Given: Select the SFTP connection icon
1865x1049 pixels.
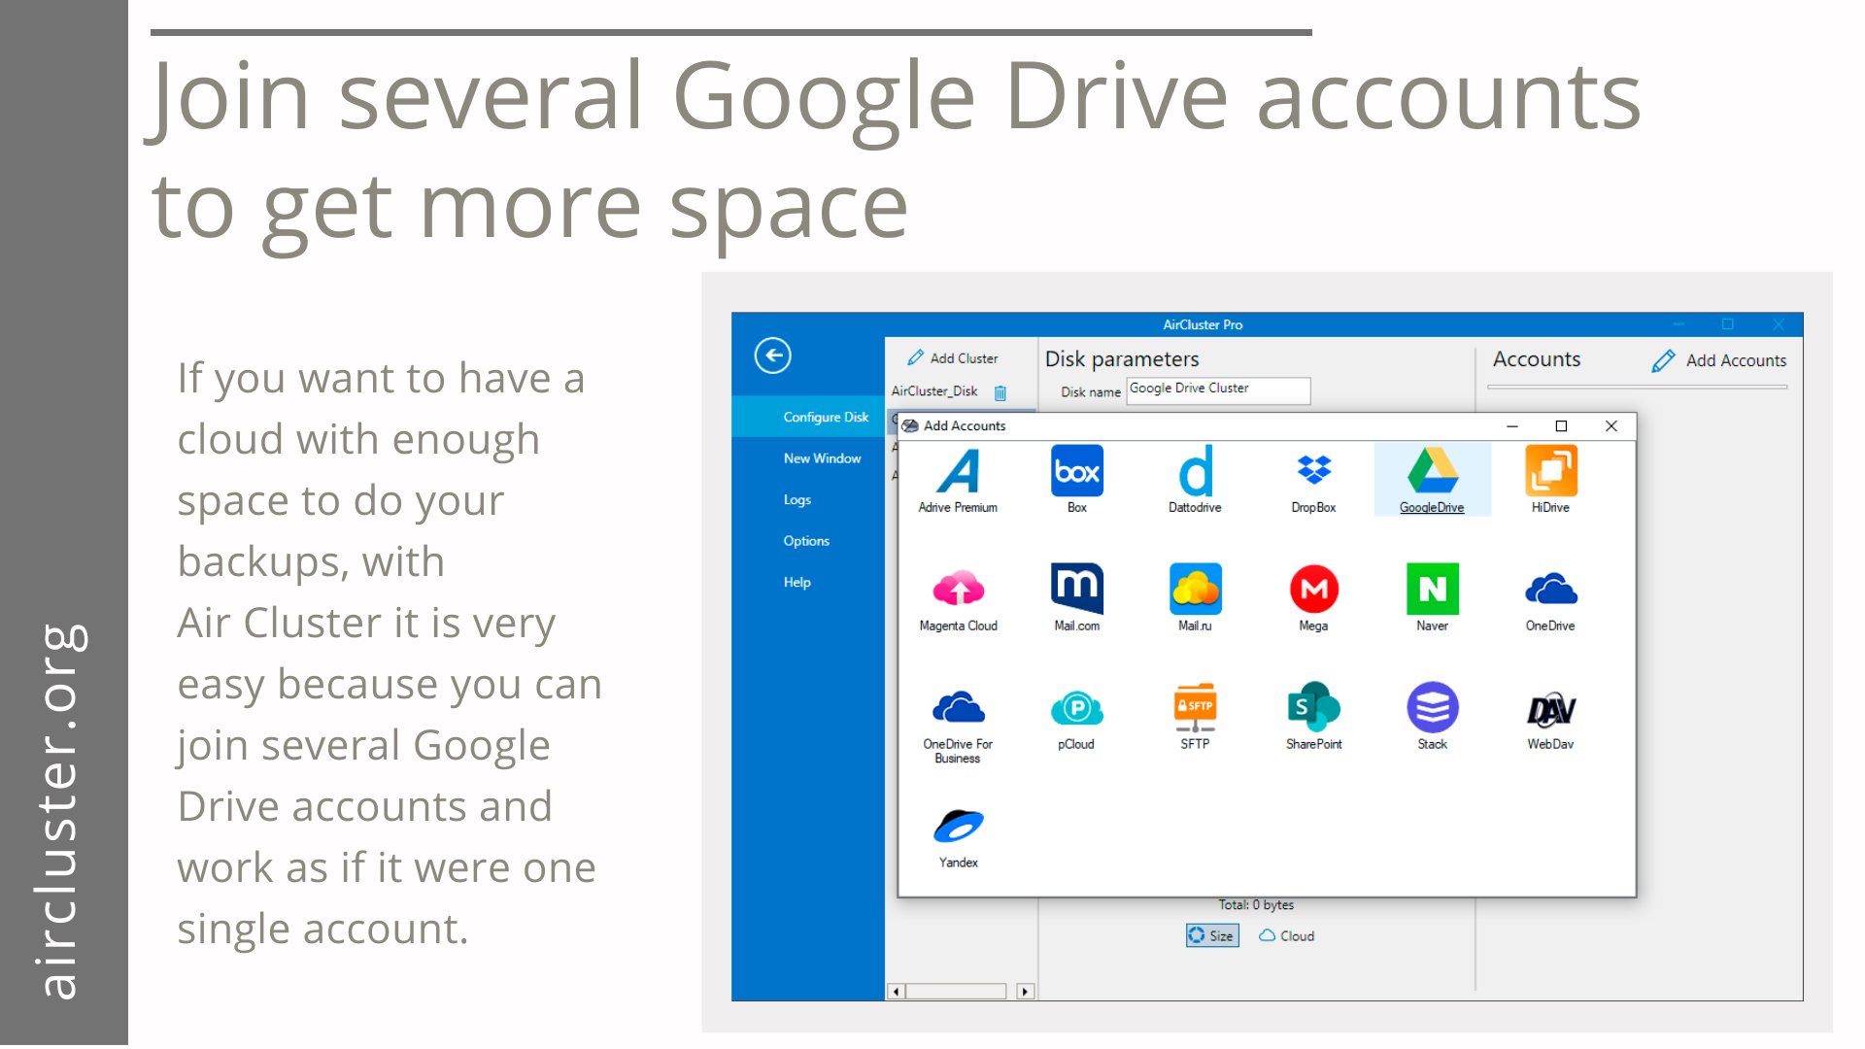Looking at the screenshot, I should [1195, 717].
